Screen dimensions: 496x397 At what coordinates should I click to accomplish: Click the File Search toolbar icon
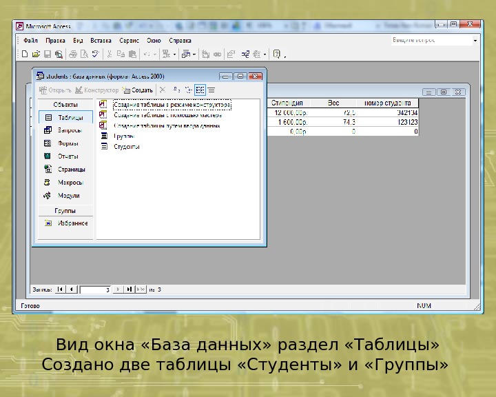pos(59,54)
